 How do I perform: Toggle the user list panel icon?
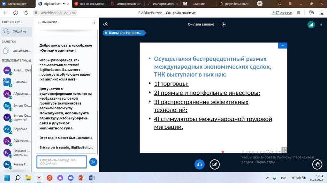tap(105, 24)
